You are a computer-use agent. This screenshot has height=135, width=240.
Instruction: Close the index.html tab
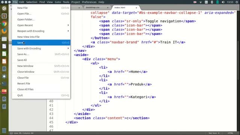136,7
